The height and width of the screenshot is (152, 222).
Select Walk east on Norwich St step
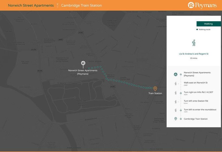point(195,83)
